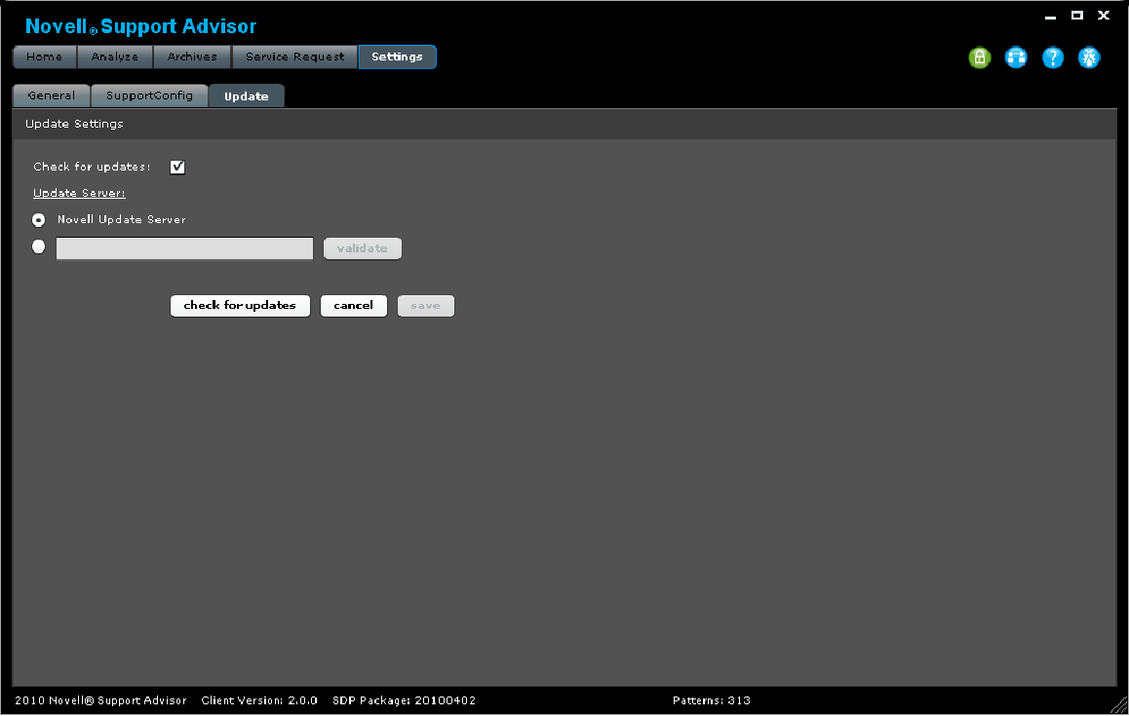Screen dimensions: 1129x716
Task: Close the Support Advisor window
Action: coord(1103,16)
